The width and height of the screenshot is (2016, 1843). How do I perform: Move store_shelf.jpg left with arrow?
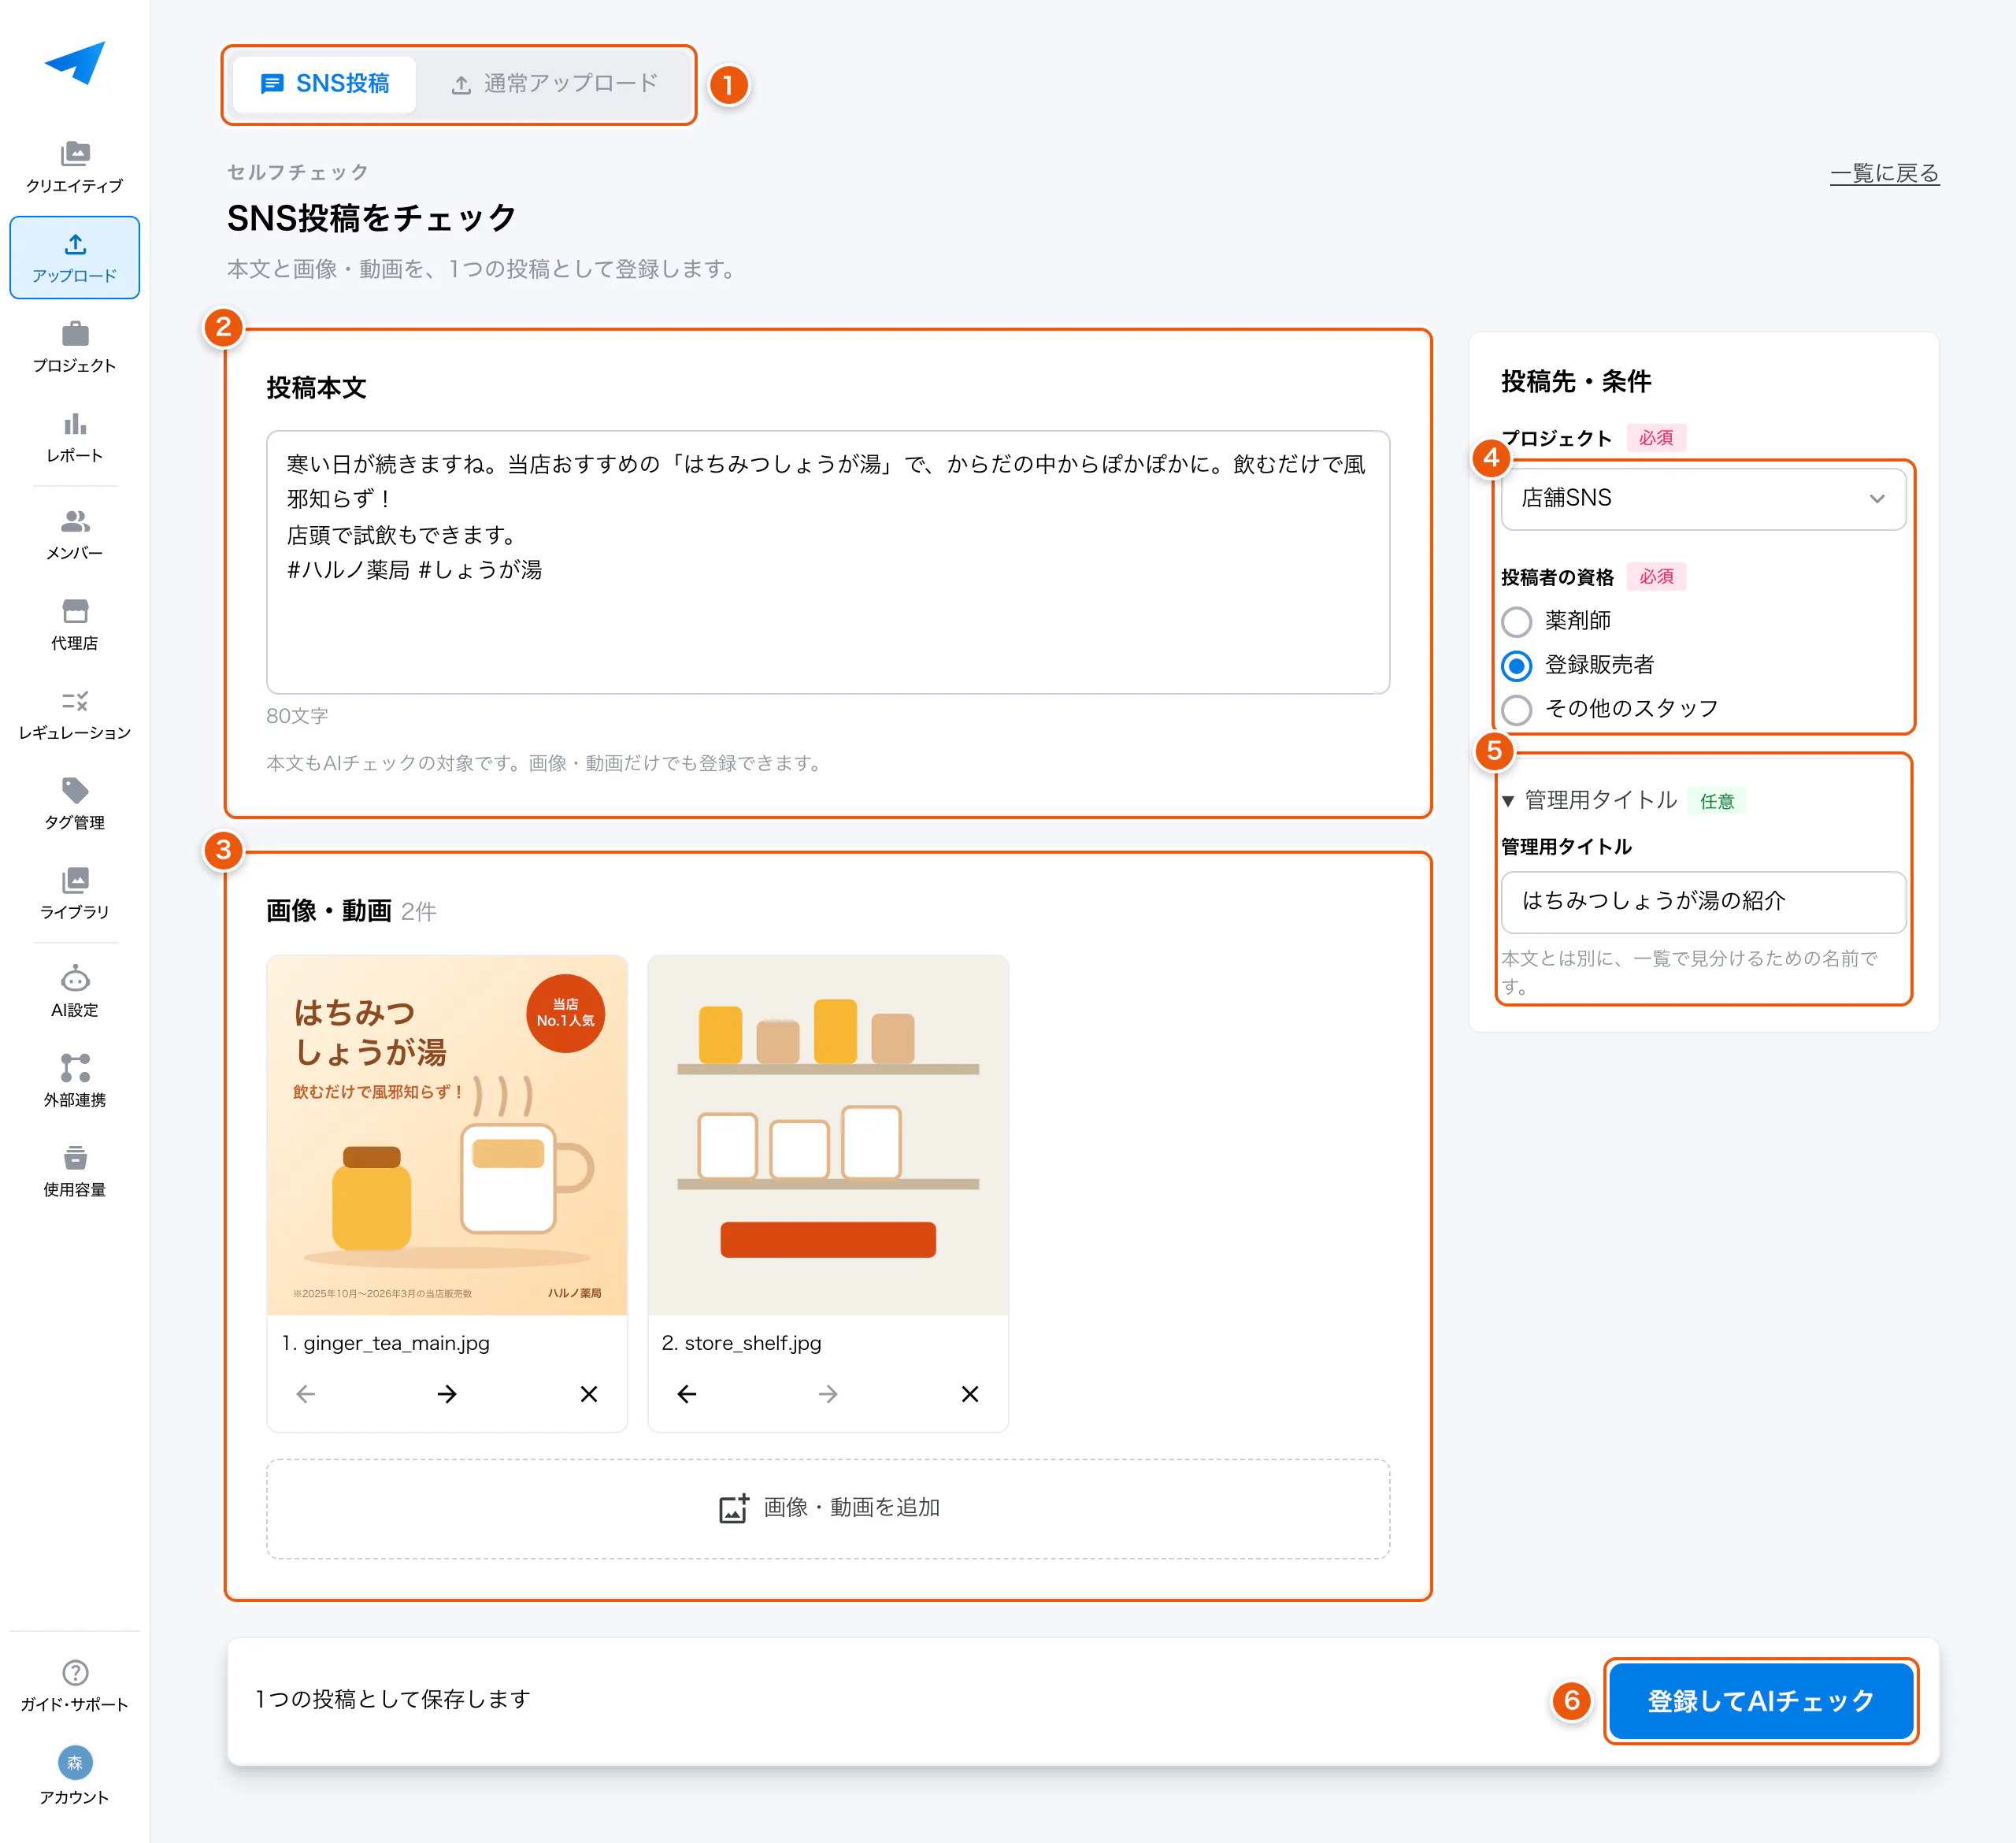click(687, 1394)
